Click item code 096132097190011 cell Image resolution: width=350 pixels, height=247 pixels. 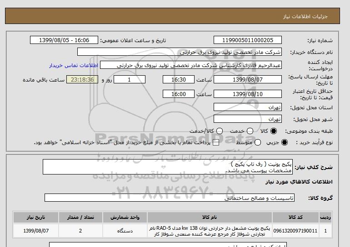[x=295, y=231]
